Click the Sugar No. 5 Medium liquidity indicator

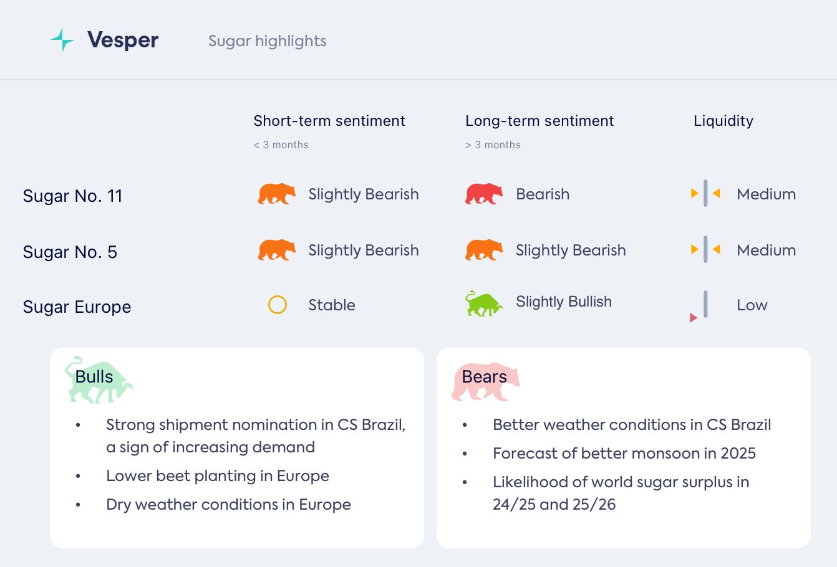click(705, 250)
